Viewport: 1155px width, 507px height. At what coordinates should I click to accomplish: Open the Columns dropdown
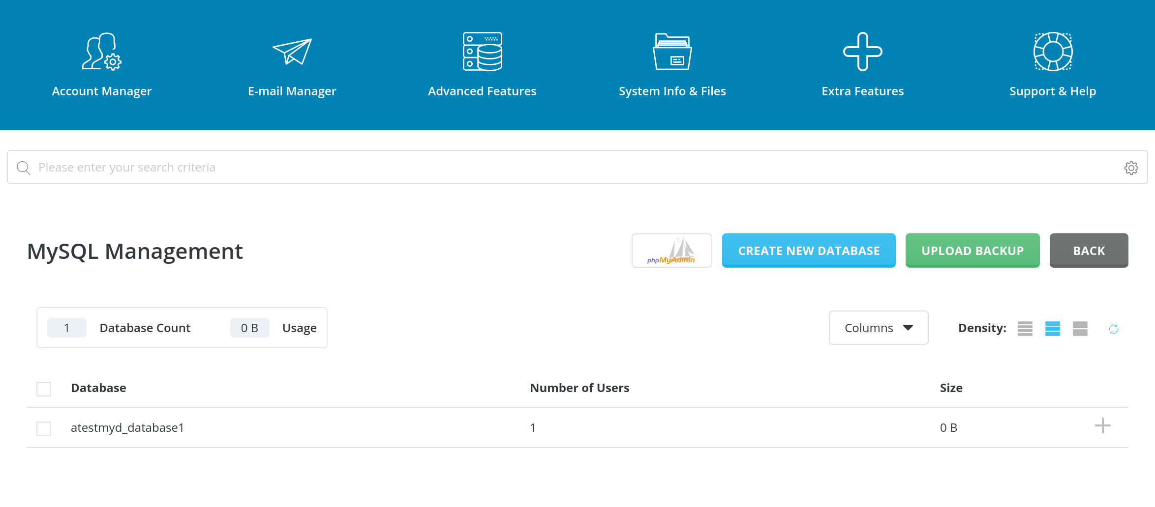878,328
